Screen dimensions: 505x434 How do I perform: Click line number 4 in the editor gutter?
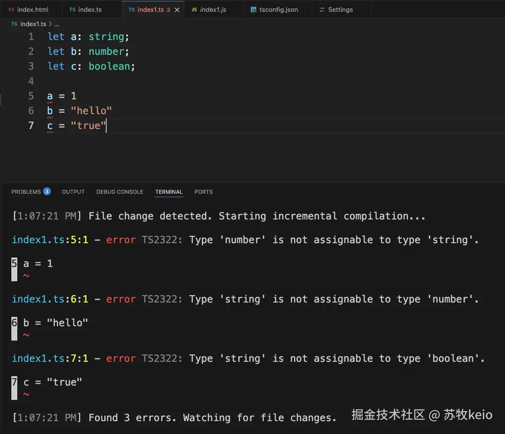[x=31, y=81]
